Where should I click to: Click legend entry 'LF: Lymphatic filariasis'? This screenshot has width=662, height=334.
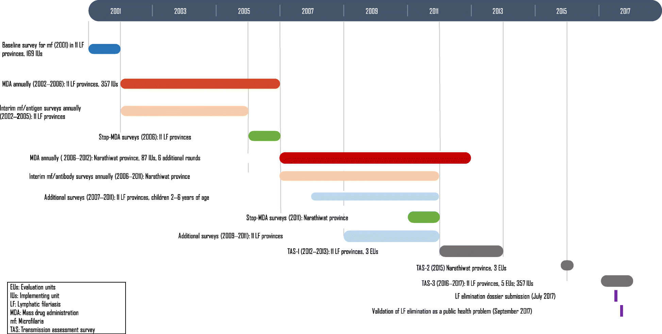tap(35, 304)
